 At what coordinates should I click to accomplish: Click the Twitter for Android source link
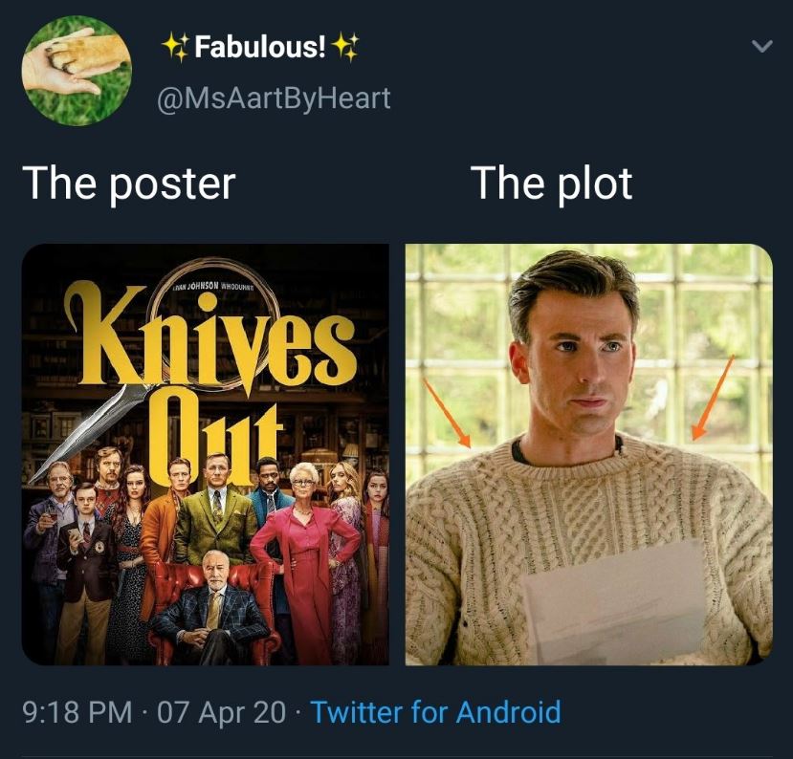pyautogui.click(x=436, y=711)
